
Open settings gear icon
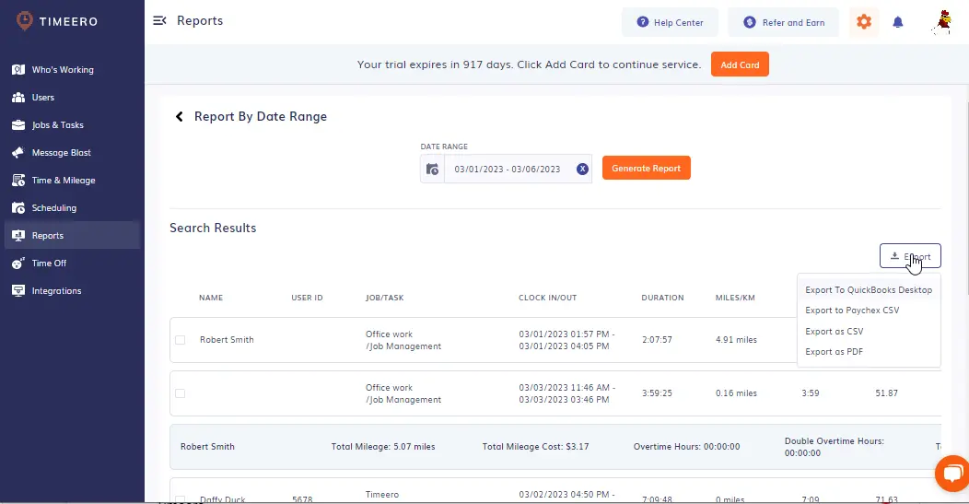click(x=864, y=22)
